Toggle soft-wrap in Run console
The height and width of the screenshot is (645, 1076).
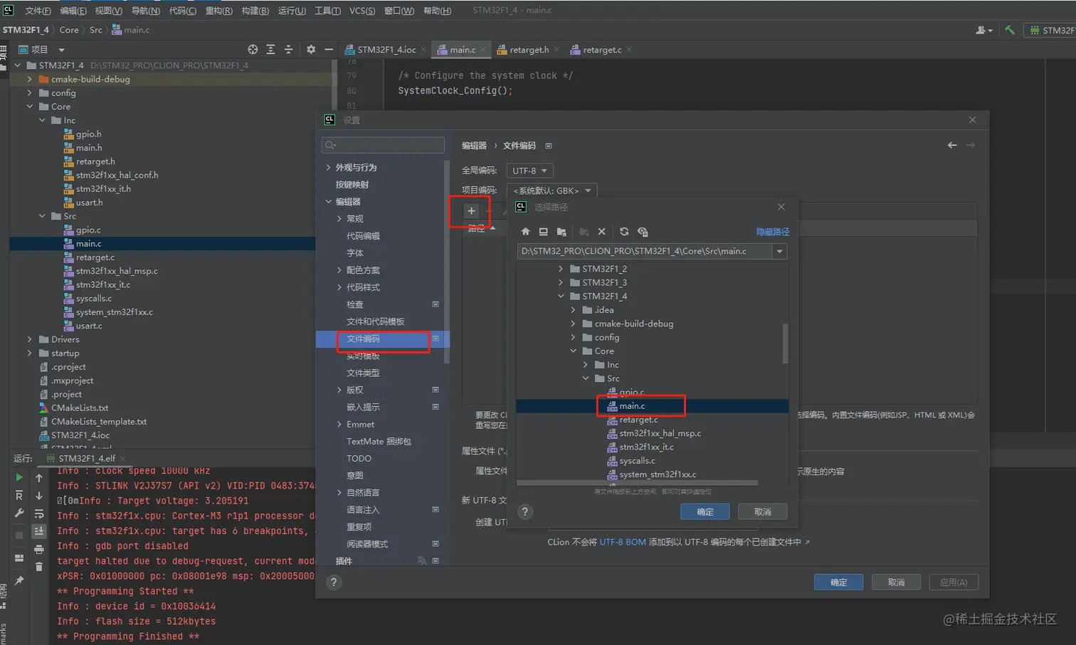click(39, 513)
